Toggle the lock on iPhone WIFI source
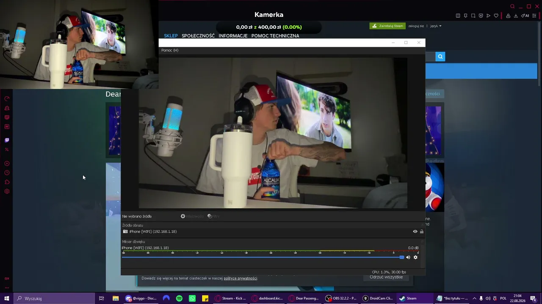This screenshot has width=542, height=304. click(x=422, y=231)
